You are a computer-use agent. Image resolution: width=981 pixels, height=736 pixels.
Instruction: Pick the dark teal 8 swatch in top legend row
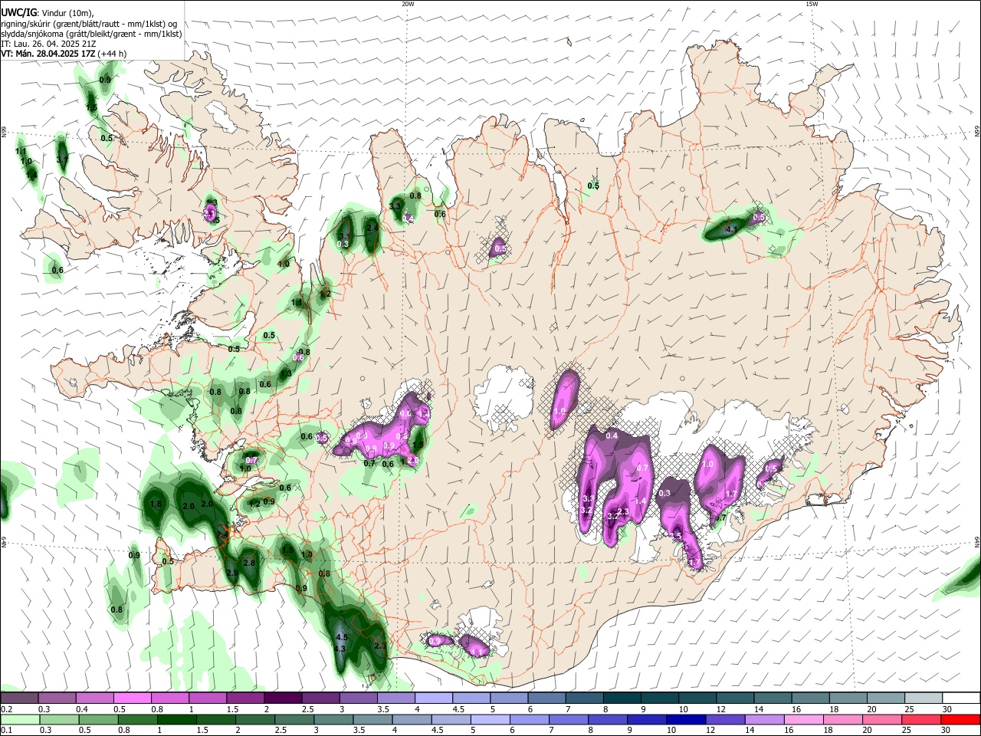point(621,698)
